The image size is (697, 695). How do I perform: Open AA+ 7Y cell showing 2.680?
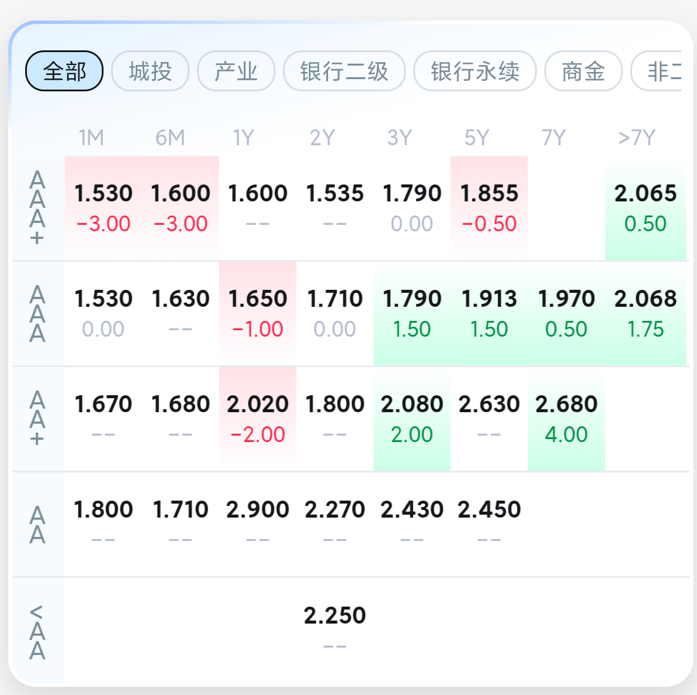[x=566, y=419]
